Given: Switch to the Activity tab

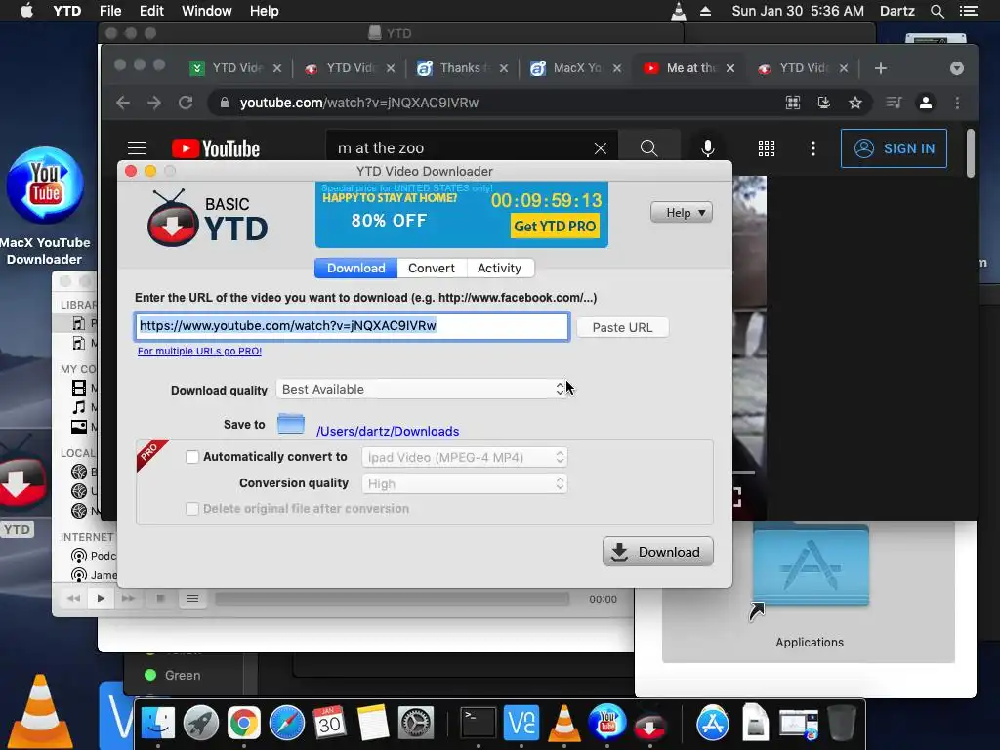Looking at the screenshot, I should tap(499, 268).
